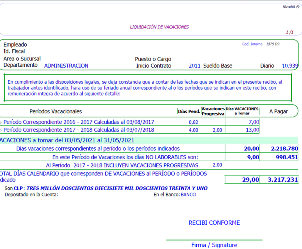Click the Días VACACIONES a Tomar header
This screenshot has width=302, height=249.
(242, 111)
